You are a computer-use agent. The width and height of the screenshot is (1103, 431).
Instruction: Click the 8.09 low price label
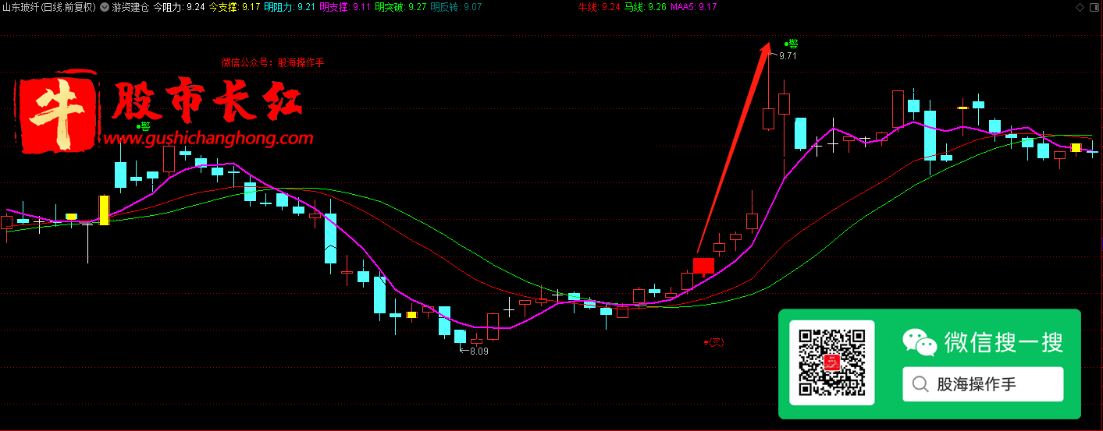[x=479, y=352]
